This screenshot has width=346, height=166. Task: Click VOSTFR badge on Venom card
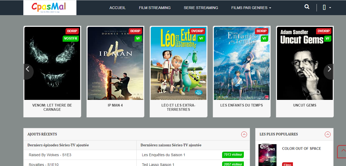click(x=71, y=39)
